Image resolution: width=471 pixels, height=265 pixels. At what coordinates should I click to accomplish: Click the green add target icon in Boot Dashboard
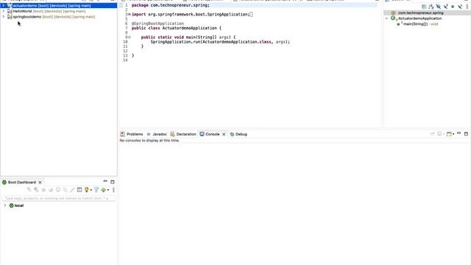click(104, 190)
